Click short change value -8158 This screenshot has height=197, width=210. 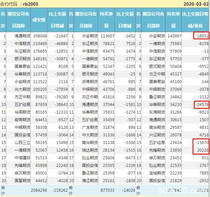[x=203, y=44]
